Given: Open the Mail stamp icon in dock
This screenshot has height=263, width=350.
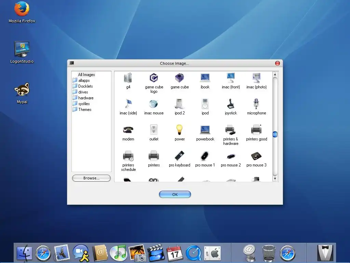Looking at the screenshot, I should (62, 253).
